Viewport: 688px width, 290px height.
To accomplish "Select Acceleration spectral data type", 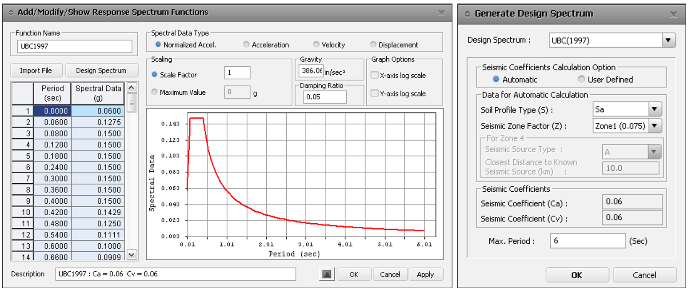I will coord(246,44).
